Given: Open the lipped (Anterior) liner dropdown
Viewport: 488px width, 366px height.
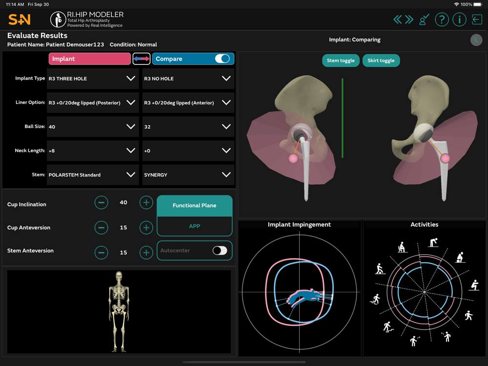Looking at the screenshot, I should pos(188,102).
